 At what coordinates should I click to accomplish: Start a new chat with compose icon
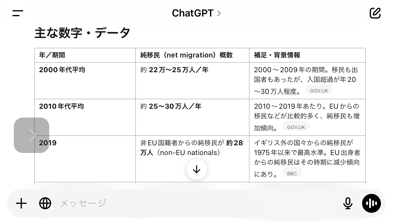point(375,13)
